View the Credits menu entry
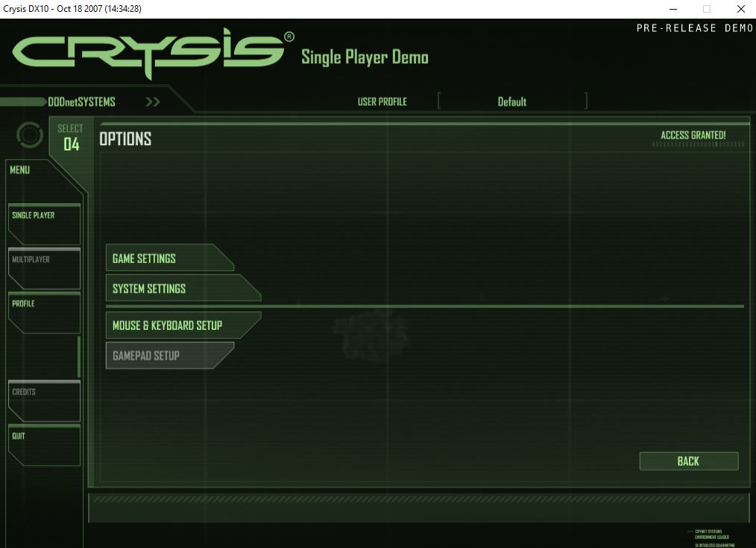The height and width of the screenshot is (548, 756). click(x=44, y=401)
